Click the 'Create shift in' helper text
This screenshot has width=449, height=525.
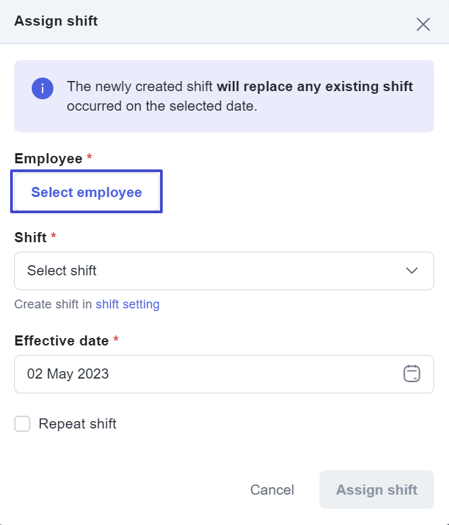(53, 304)
